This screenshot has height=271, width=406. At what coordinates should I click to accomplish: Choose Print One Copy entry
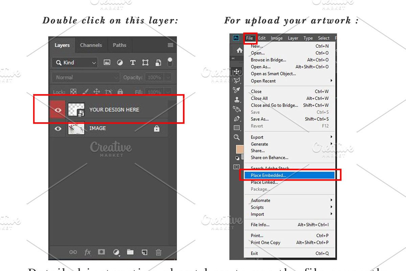pos(289,243)
